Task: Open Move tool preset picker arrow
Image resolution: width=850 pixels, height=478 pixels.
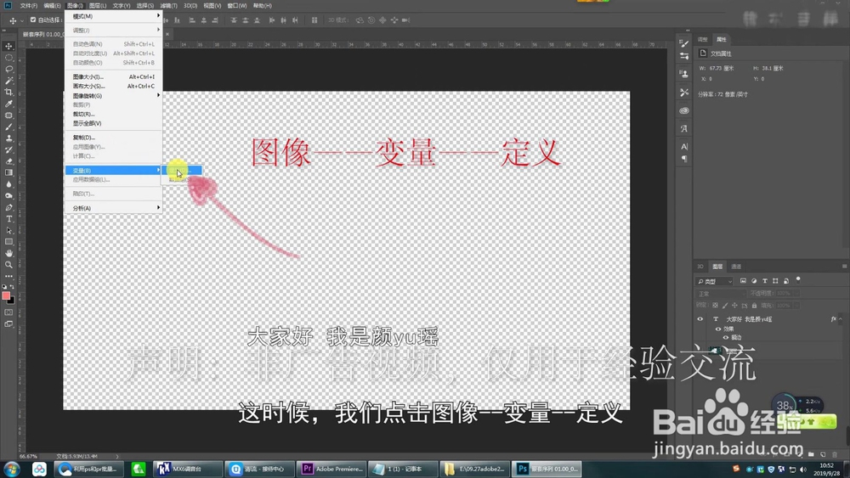Action: click(x=22, y=20)
